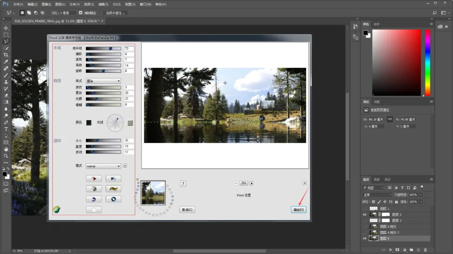Click the create new group folder icon
Viewport: 453px width, 254px height.
[x=411, y=250]
